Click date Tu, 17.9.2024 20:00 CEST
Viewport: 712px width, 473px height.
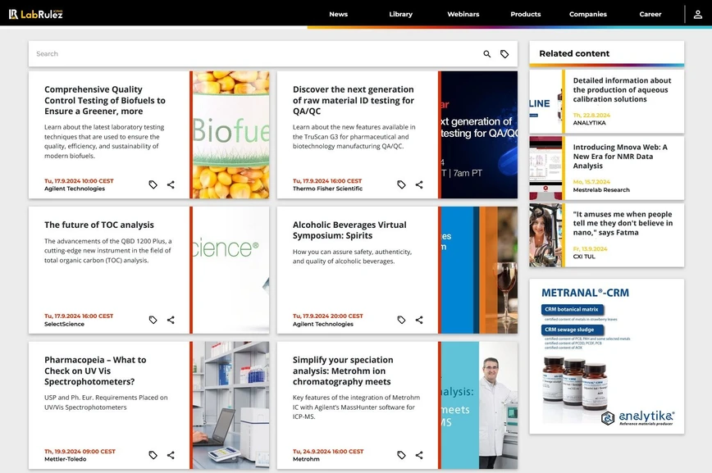(328, 316)
